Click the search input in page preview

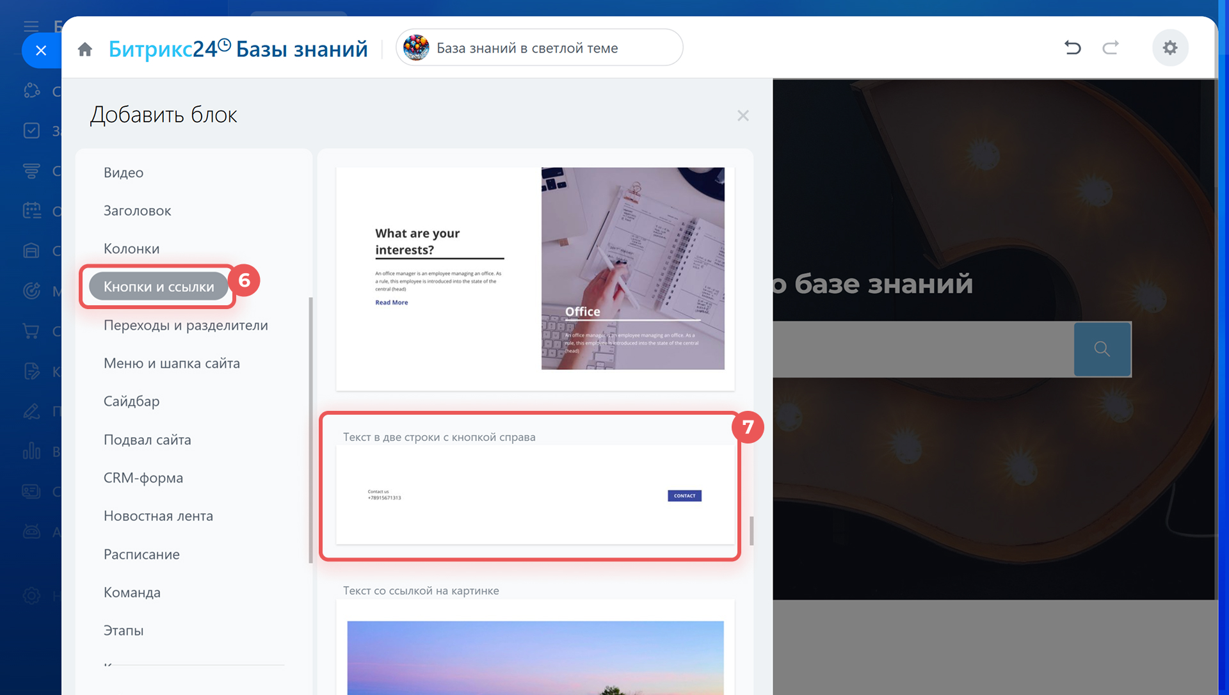pos(924,349)
